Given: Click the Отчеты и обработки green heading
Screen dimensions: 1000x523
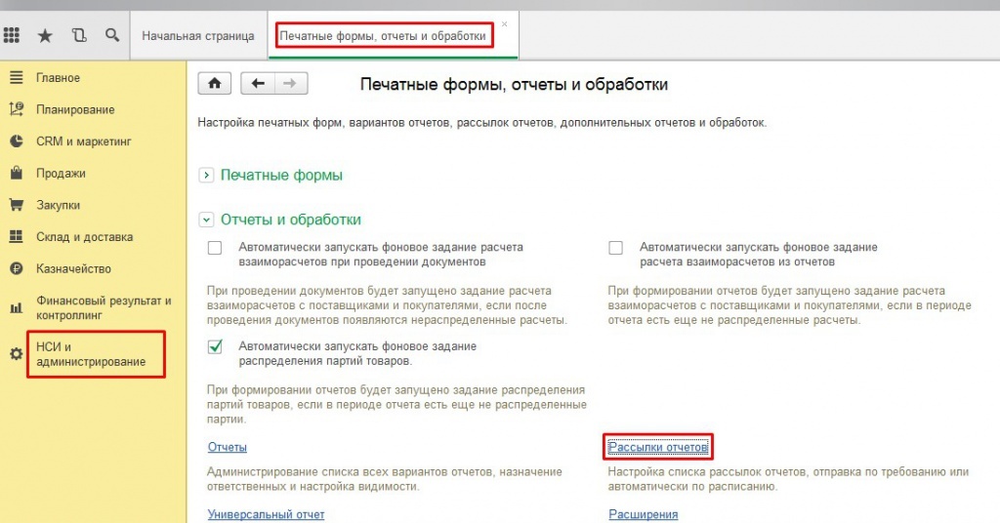Looking at the screenshot, I should (291, 220).
